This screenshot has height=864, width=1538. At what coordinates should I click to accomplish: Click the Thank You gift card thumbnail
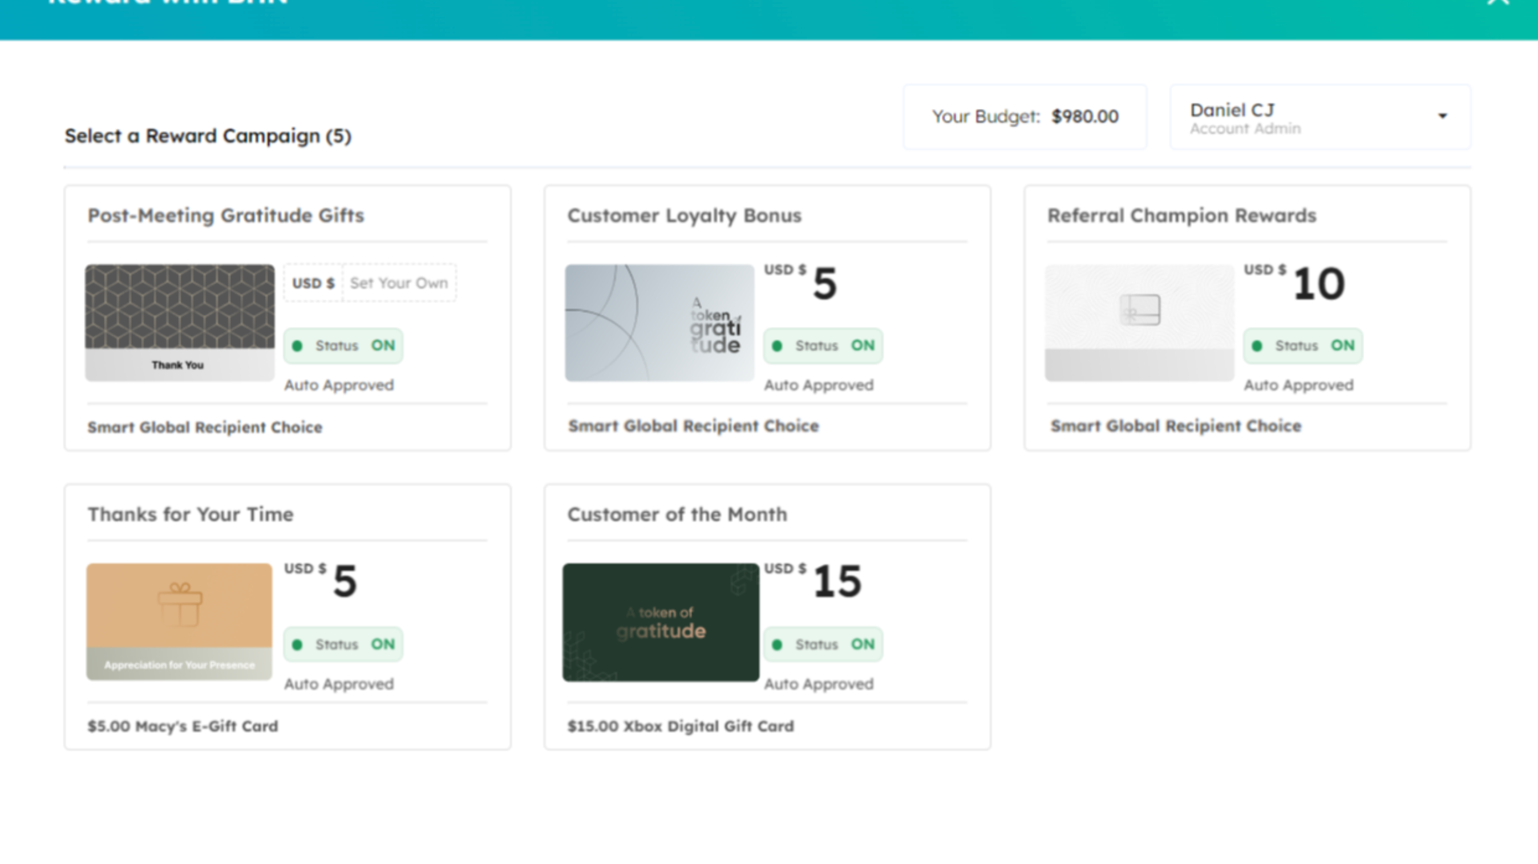click(x=180, y=323)
